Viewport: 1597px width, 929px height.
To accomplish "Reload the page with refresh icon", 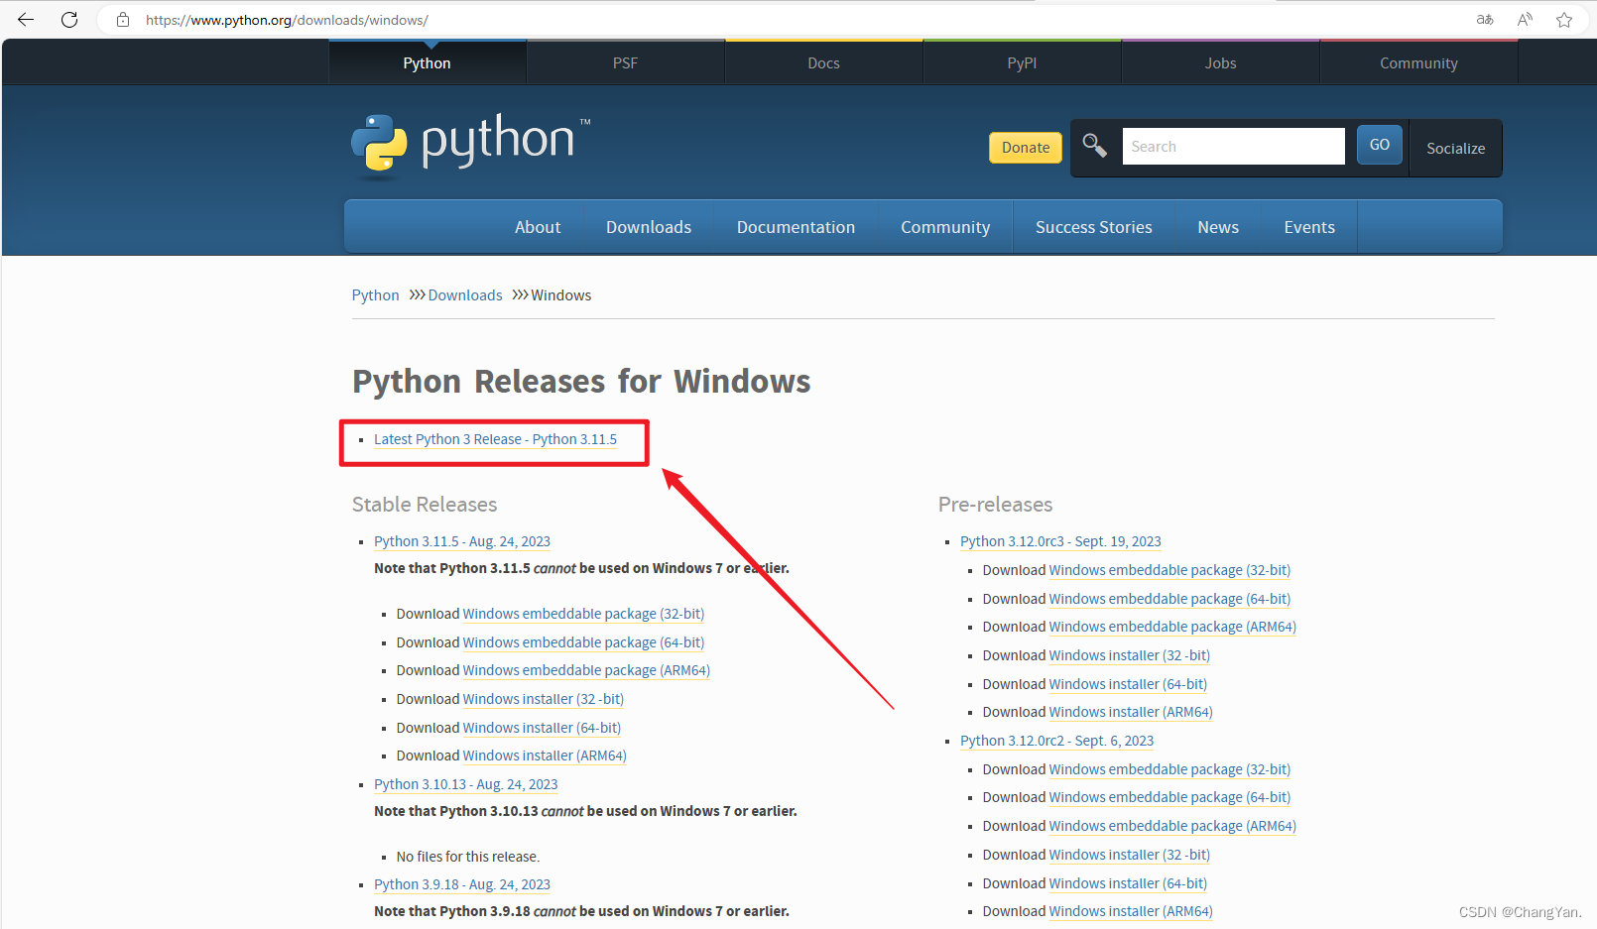I will (x=69, y=20).
